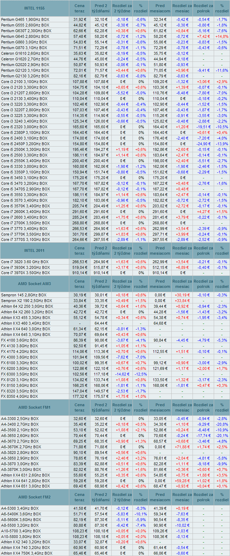Click "+14,8%" in the Pentium G645 row

222,36
